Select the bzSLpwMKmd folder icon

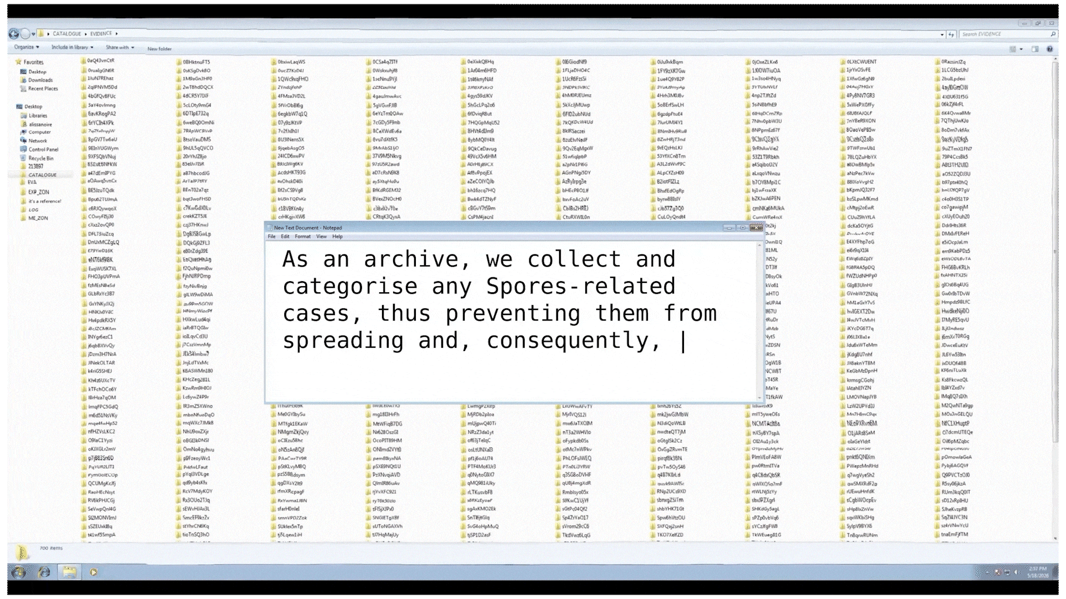click(x=843, y=199)
